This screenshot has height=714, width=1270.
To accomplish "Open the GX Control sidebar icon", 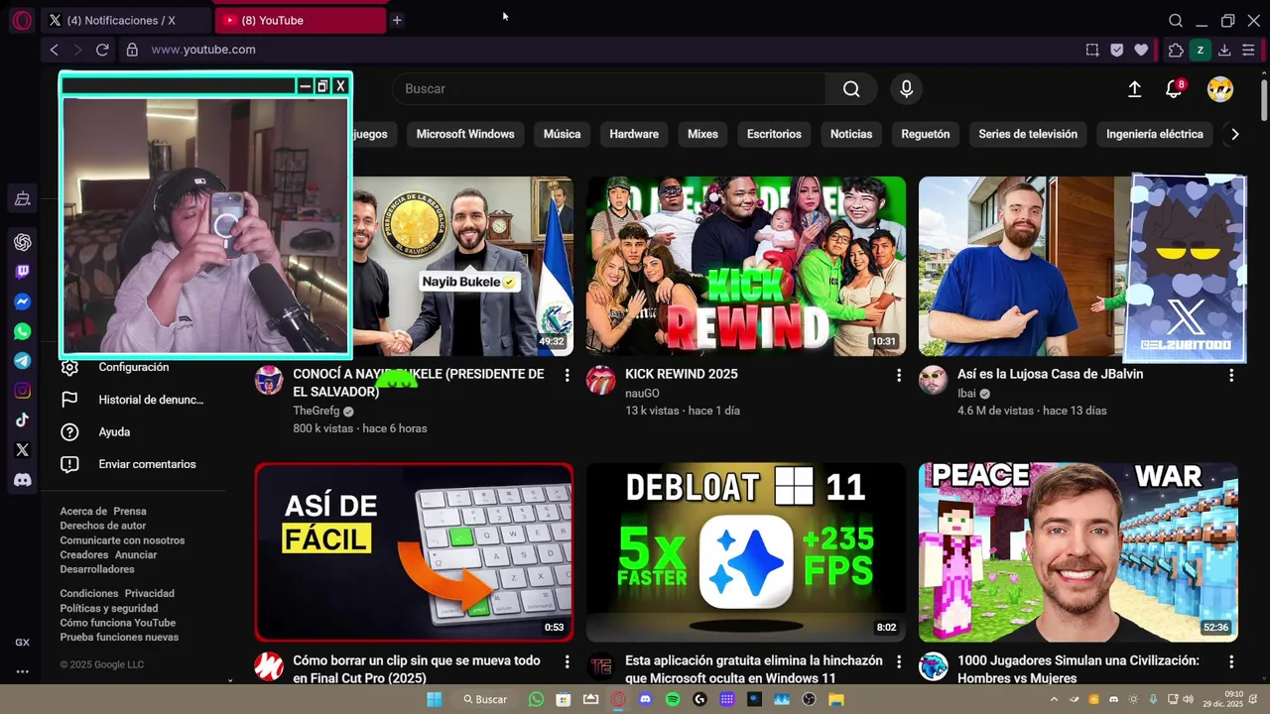I will (x=22, y=643).
